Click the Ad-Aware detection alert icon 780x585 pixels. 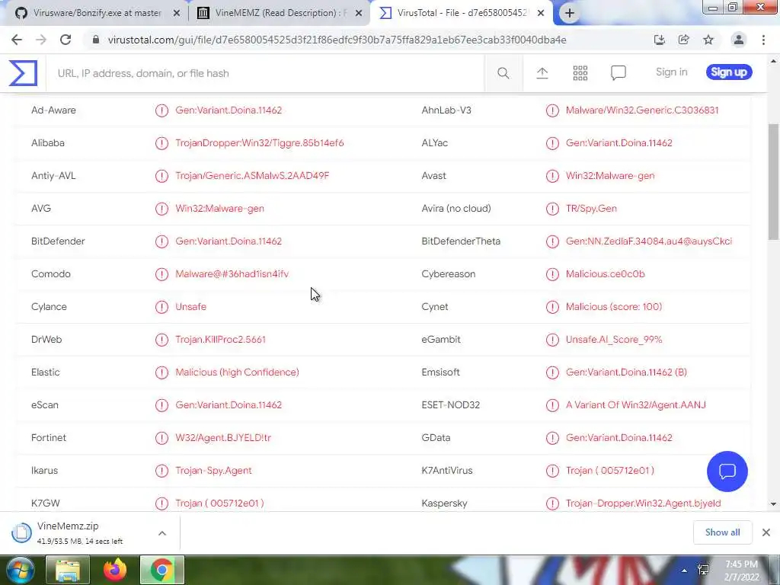pos(161,110)
